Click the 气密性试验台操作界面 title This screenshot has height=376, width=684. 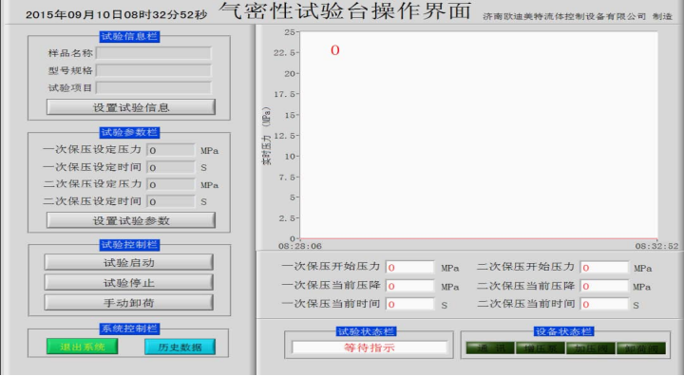345,10
